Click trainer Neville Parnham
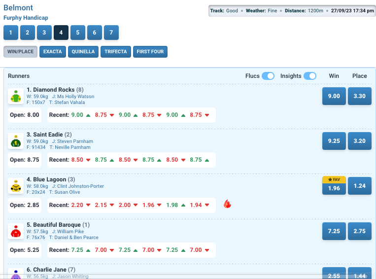 click(70, 147)
